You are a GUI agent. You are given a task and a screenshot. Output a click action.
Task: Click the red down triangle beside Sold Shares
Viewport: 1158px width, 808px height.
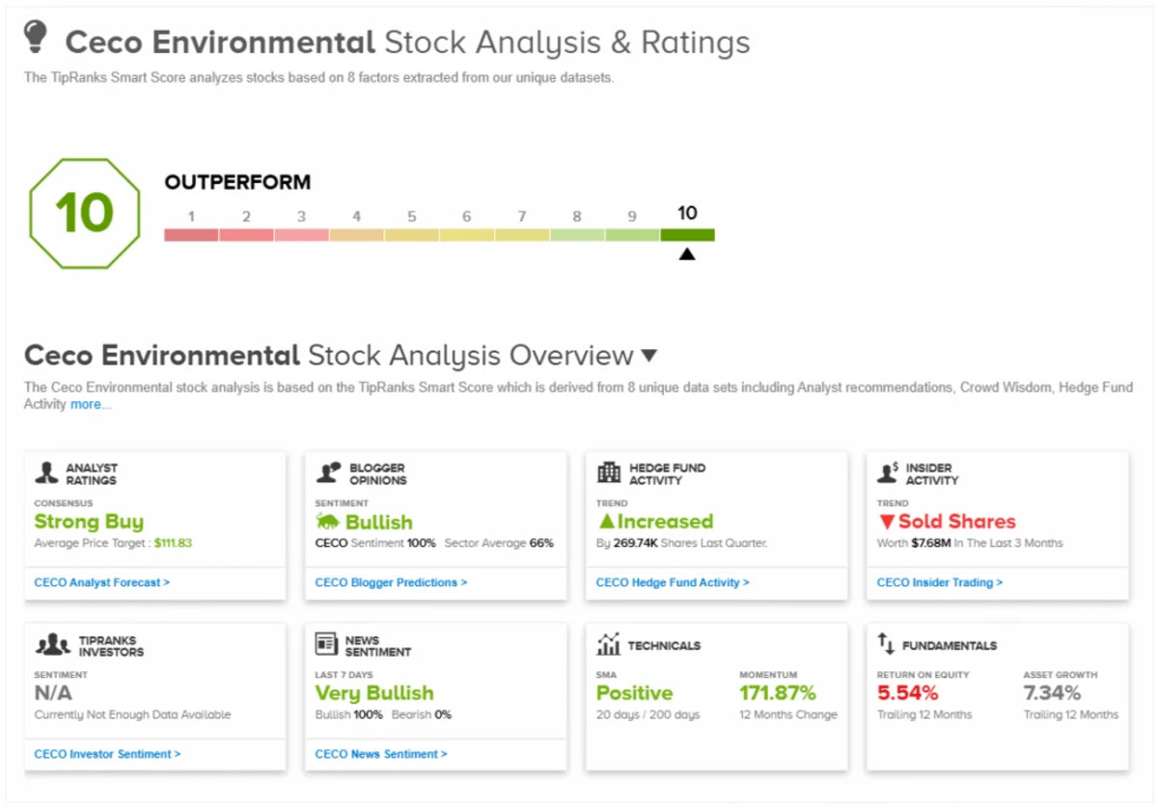click(x=886, y=522)
